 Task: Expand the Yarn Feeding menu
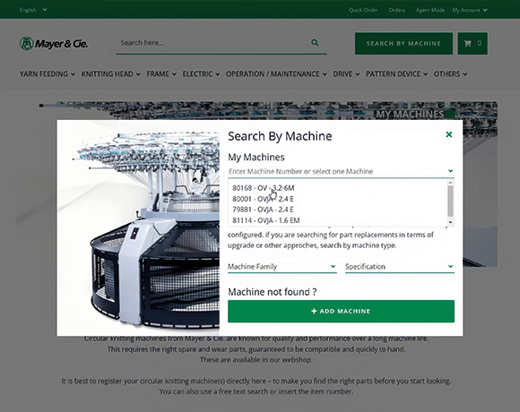coord(48,73)
